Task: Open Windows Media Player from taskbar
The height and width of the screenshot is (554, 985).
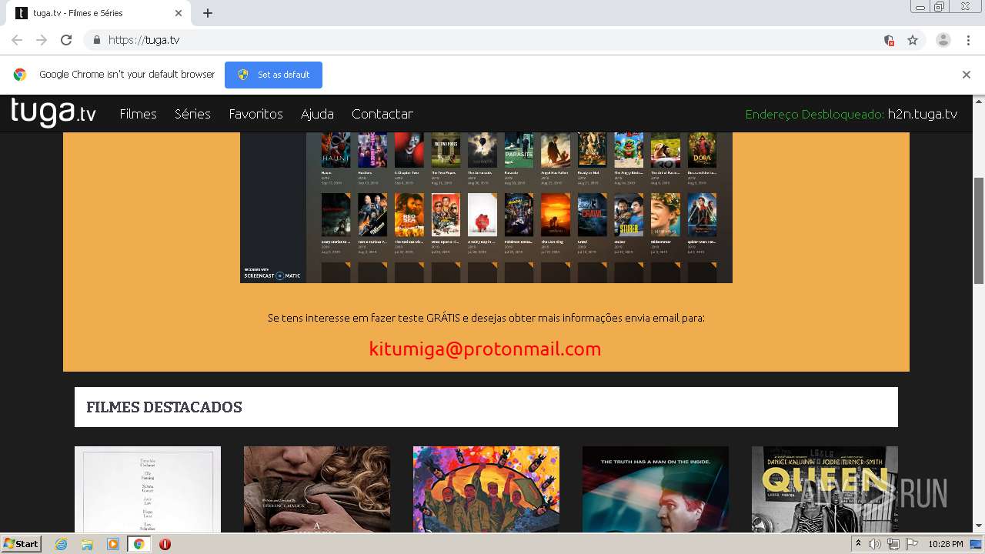Action: click(112, 544)
